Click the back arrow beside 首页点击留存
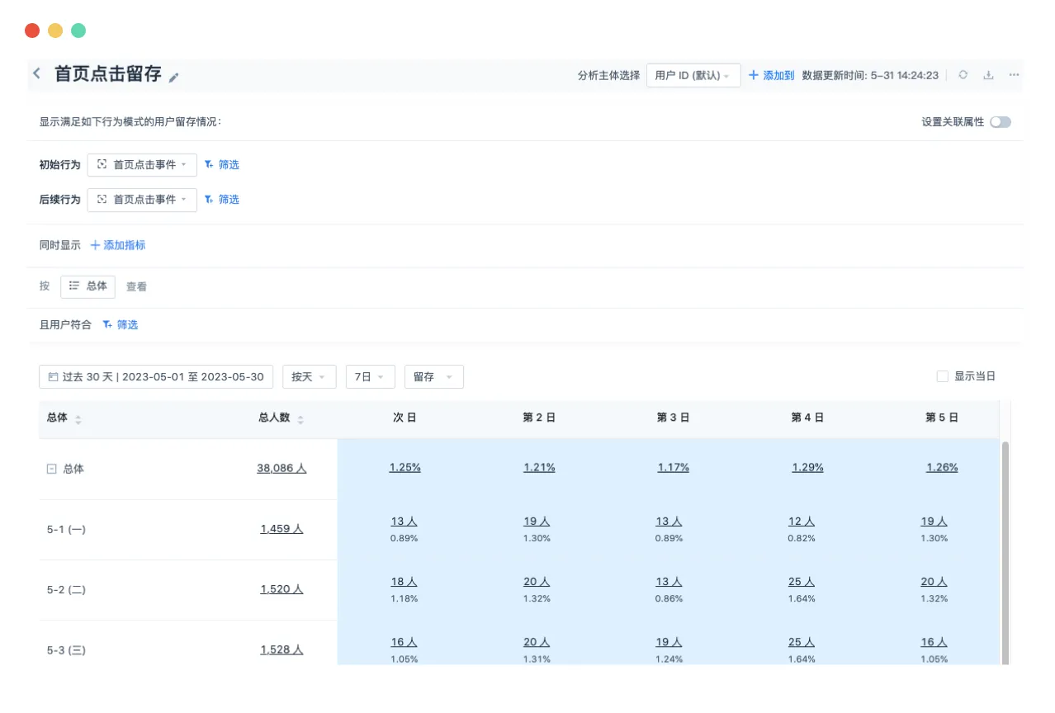 [36, 73]
